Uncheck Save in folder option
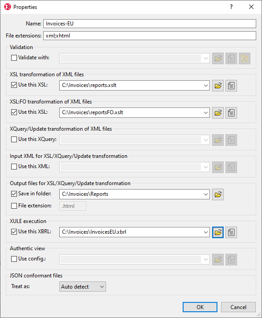 pos(14,194)
